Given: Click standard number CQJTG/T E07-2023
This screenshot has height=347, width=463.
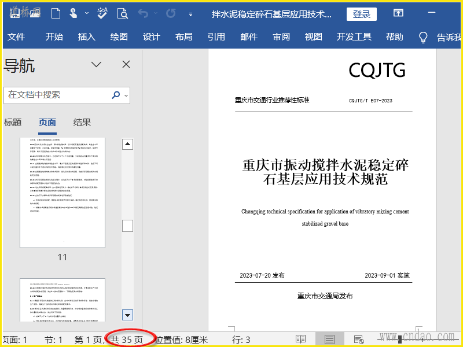Looking at the screenshot, I should point(370,101).
